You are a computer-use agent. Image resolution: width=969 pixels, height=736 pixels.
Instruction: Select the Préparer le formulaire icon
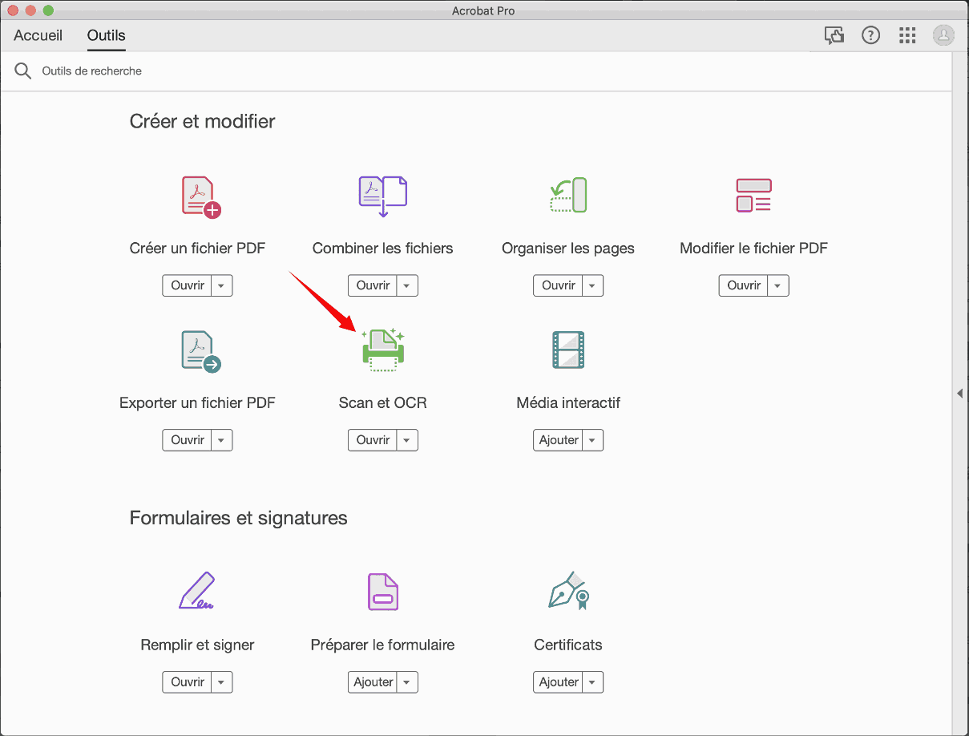(382, 592)
